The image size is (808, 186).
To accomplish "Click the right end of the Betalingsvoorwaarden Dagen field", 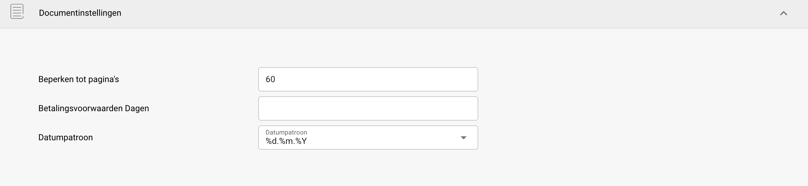I will click(x=464, y=108).
